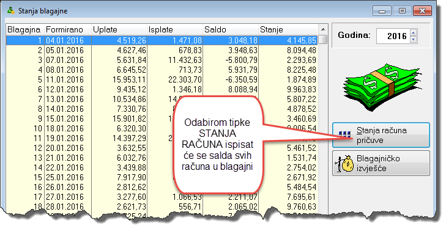This screenshot has width=446, height=234.
Task: Open the Blagajničko izvješće report
Action: pos(381,163)
